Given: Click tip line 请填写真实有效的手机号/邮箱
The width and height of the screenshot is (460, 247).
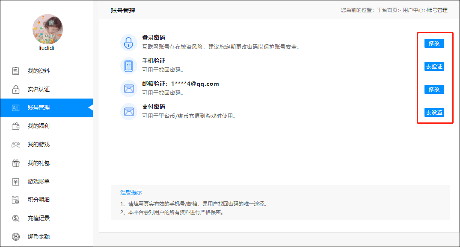Looking at the screenshot, I should point(164,204).
